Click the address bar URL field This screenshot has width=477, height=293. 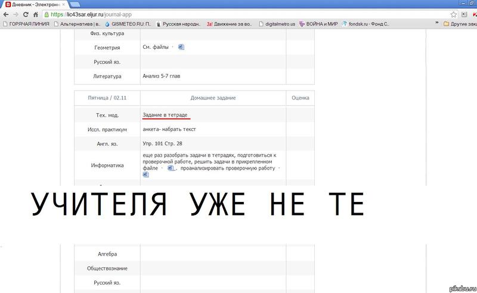point(246,14)
